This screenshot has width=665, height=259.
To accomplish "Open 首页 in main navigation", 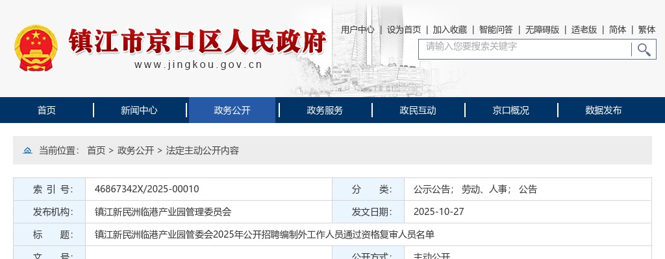I will click(47, 111).
